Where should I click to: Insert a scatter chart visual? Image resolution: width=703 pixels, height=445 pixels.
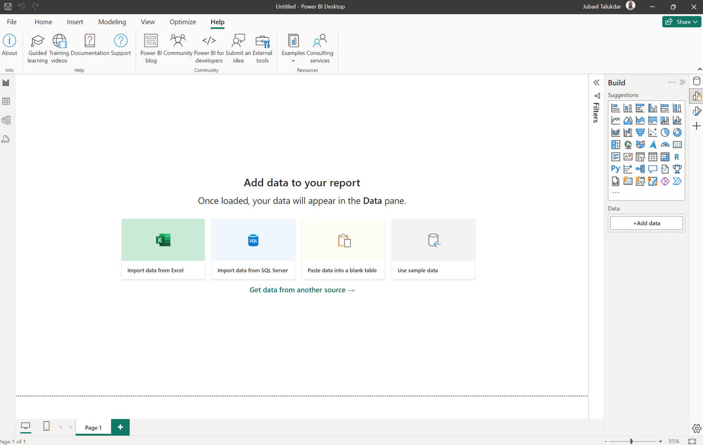(653, 132)
